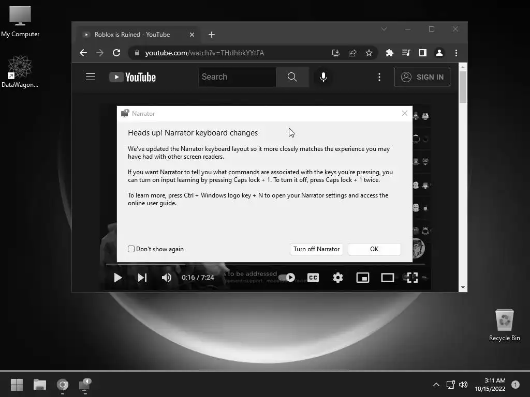The width and height of the screenshot is (530, 397).
Task: Select Recycle Bin desktop icon
Action: click(504, 325)
